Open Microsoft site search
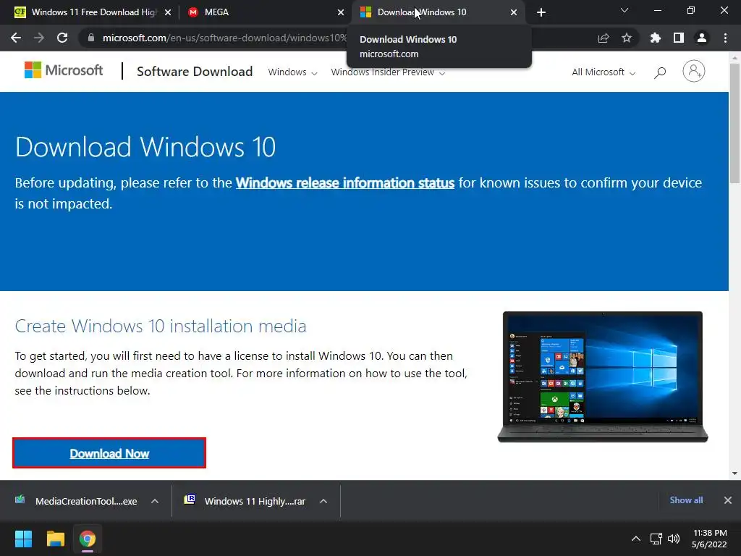The height and width of the screenshot is (556, 741). (660, 72)
